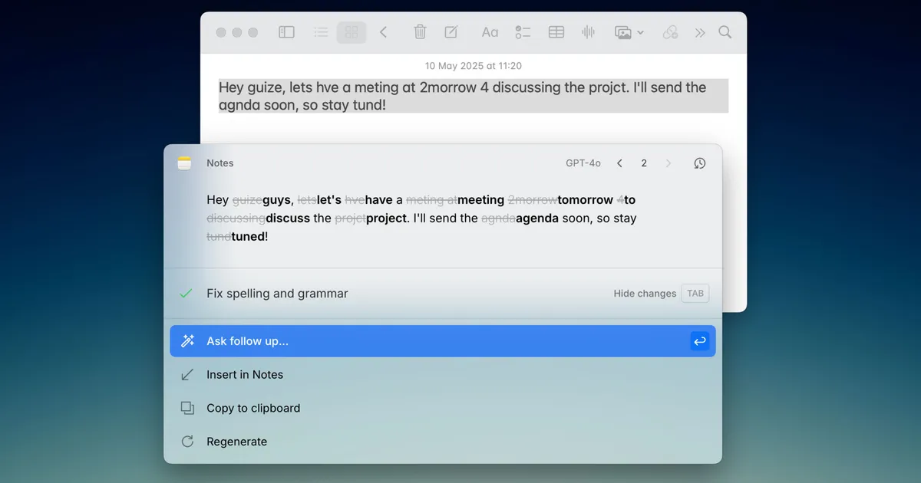Select Insert in Notes action
This screenshot has width=921, height=483.
245,375
